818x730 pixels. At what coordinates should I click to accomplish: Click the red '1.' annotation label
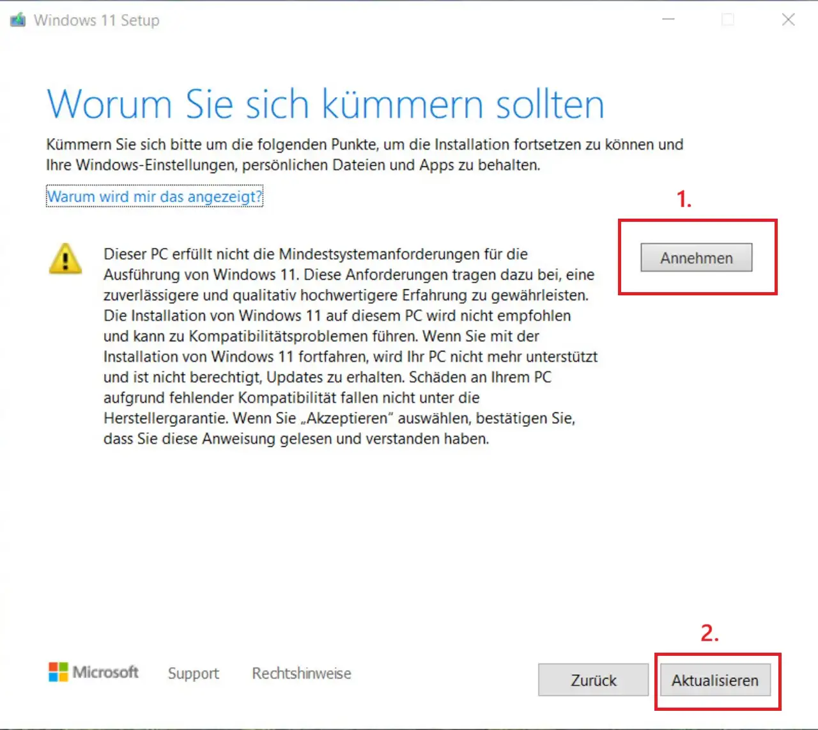(684, 199)
